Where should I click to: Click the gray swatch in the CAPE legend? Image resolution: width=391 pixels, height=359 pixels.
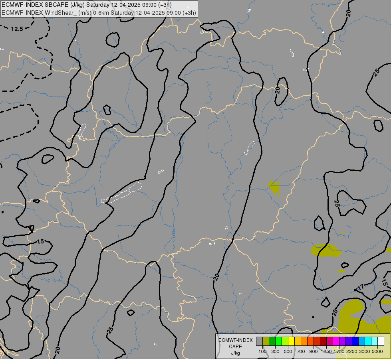(259, 341)
